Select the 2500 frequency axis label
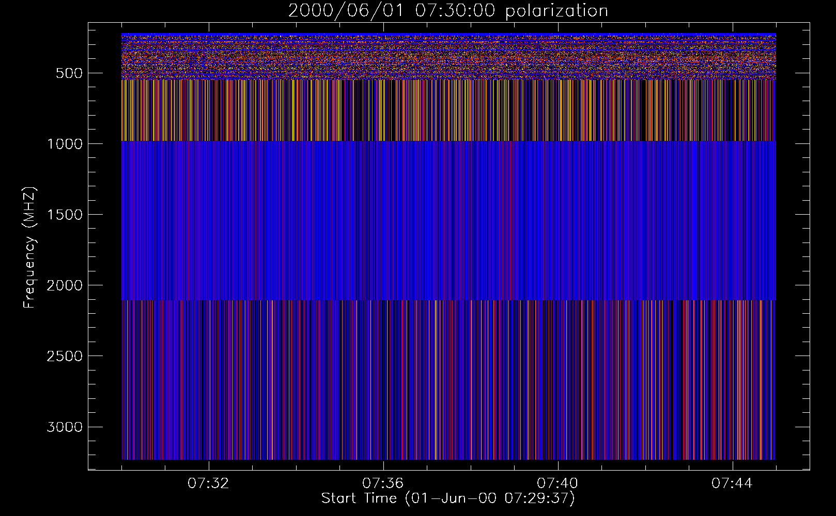Image resolution: width=836 pixels, height=516 pixels. tap(65, 356)
